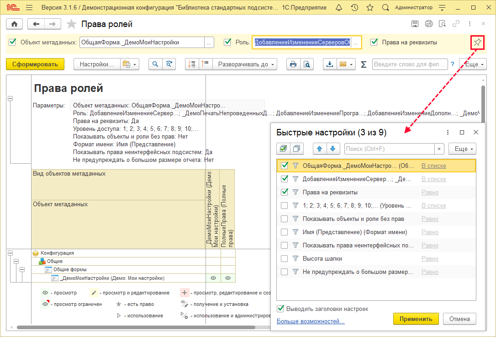Open the window settings lines icon
Screen dimensions: 496x337
442,8
